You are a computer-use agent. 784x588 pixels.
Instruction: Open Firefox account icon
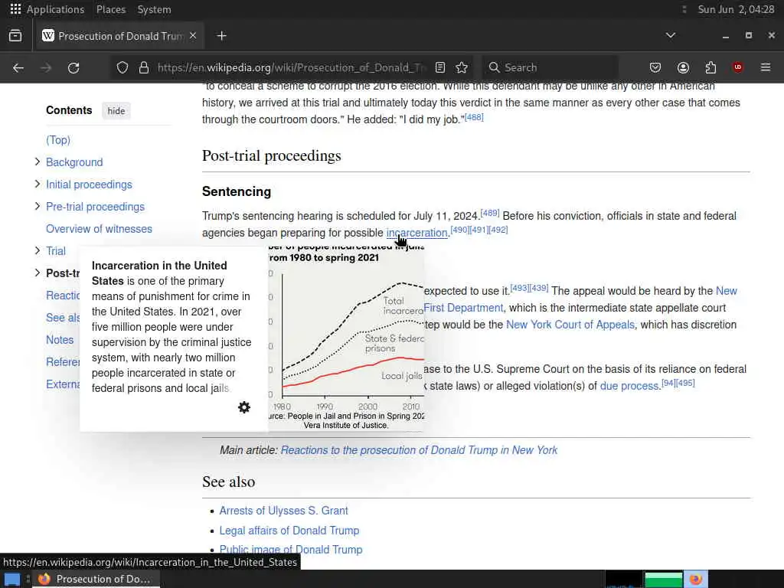(x=683, y=67)
